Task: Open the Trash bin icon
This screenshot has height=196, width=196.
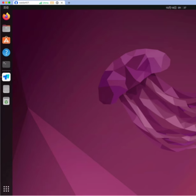Action: 6,101
